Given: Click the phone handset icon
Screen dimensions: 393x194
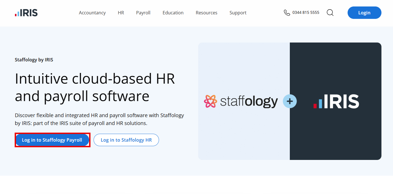Looking at the screenshot, I should (287, 13).
